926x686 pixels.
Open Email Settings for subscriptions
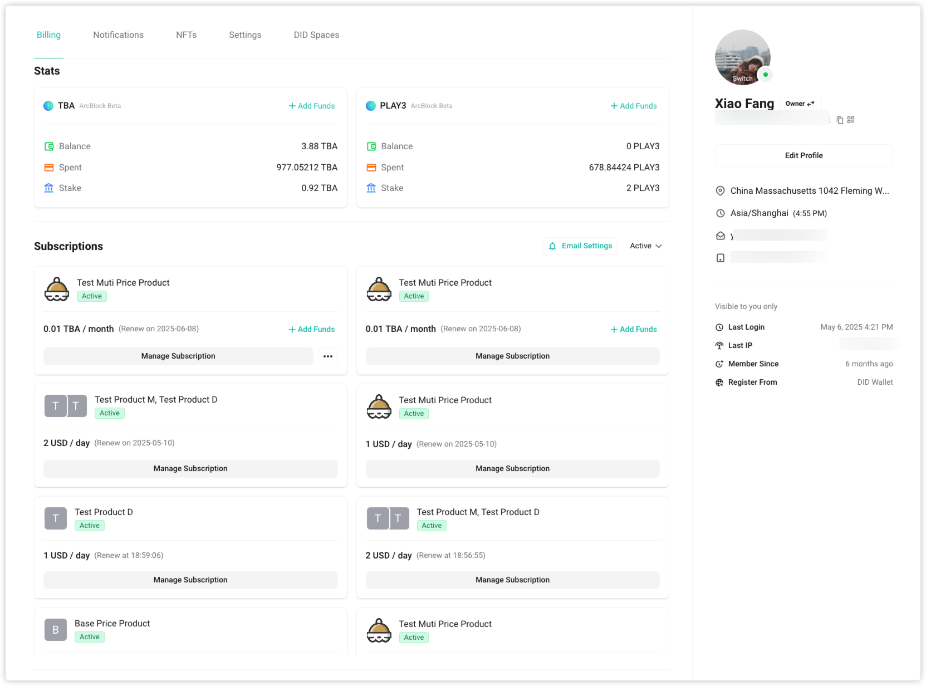(x=580, y=246)
